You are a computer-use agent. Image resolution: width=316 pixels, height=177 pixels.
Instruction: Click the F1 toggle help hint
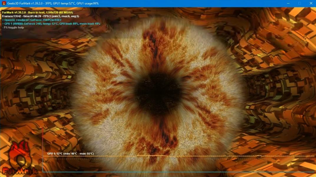(x=13, y=27)
